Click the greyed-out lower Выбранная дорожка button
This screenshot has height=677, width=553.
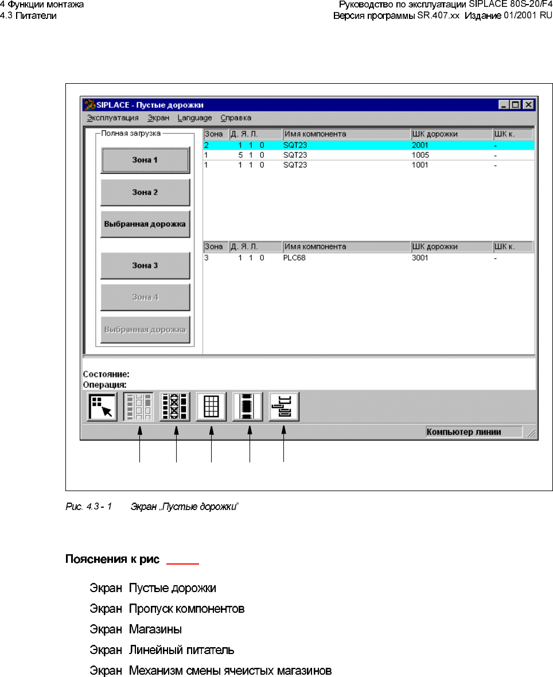146,330
